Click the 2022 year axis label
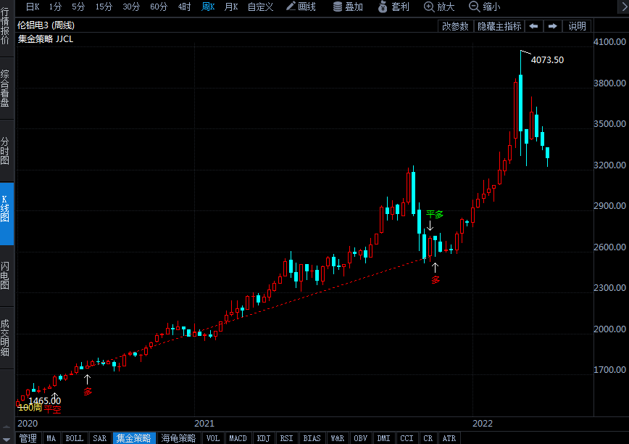The width and height of the screenshot is (629, 444). (483, 423)
